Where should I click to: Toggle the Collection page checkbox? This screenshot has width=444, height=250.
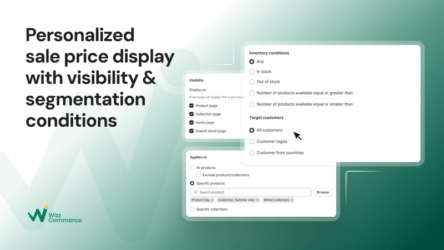(x=191, y=114)
